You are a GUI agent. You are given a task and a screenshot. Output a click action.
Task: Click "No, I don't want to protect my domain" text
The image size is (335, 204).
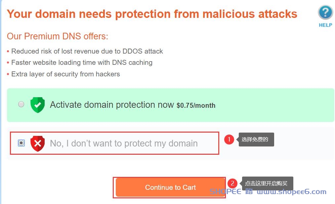[x=124, y=143]
